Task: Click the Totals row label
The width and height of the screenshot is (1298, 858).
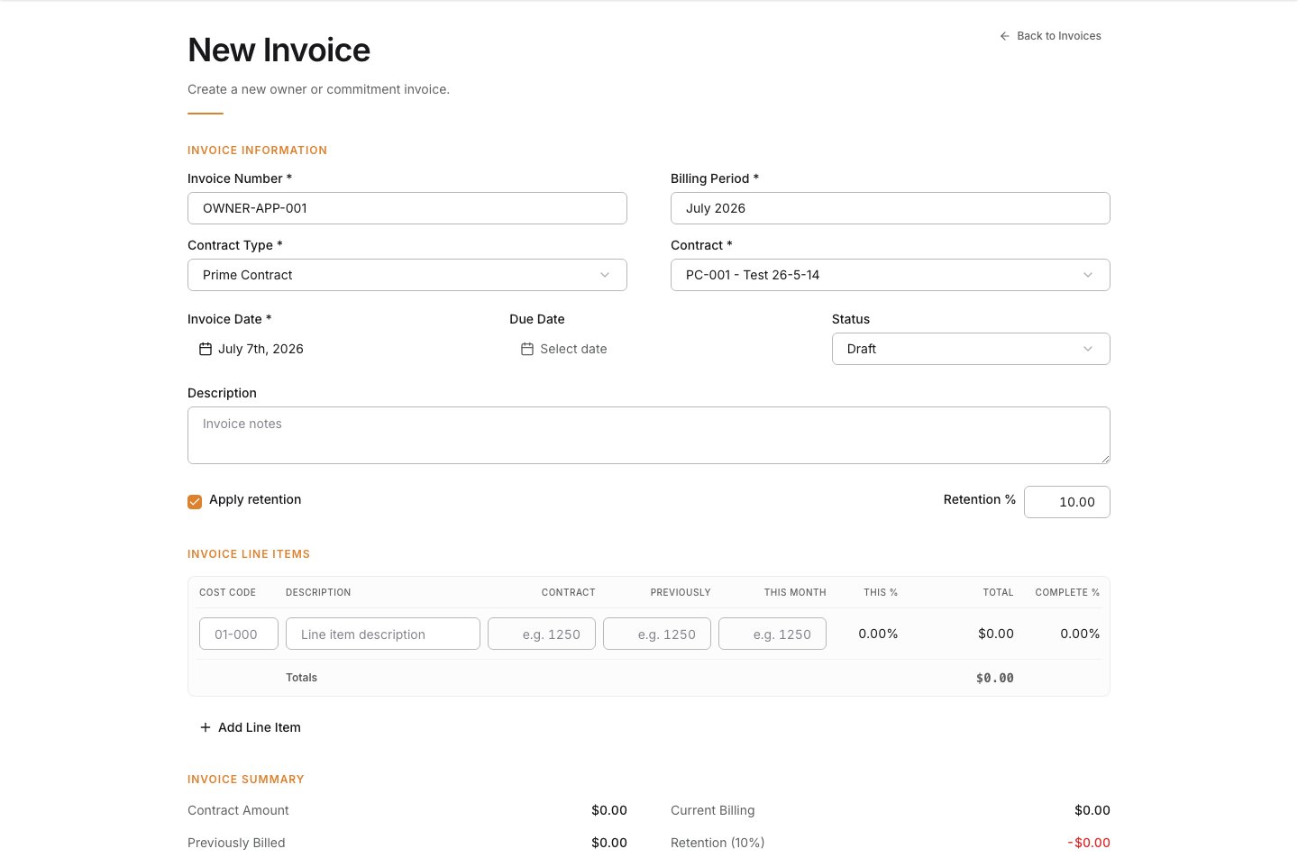Action: click(x=301, y=678)
